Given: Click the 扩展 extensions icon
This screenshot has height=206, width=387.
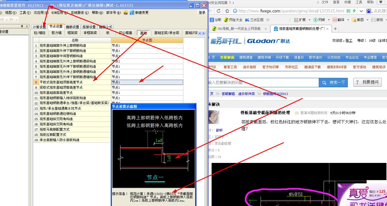Looking at the screenshot, I should coord(296,20).
